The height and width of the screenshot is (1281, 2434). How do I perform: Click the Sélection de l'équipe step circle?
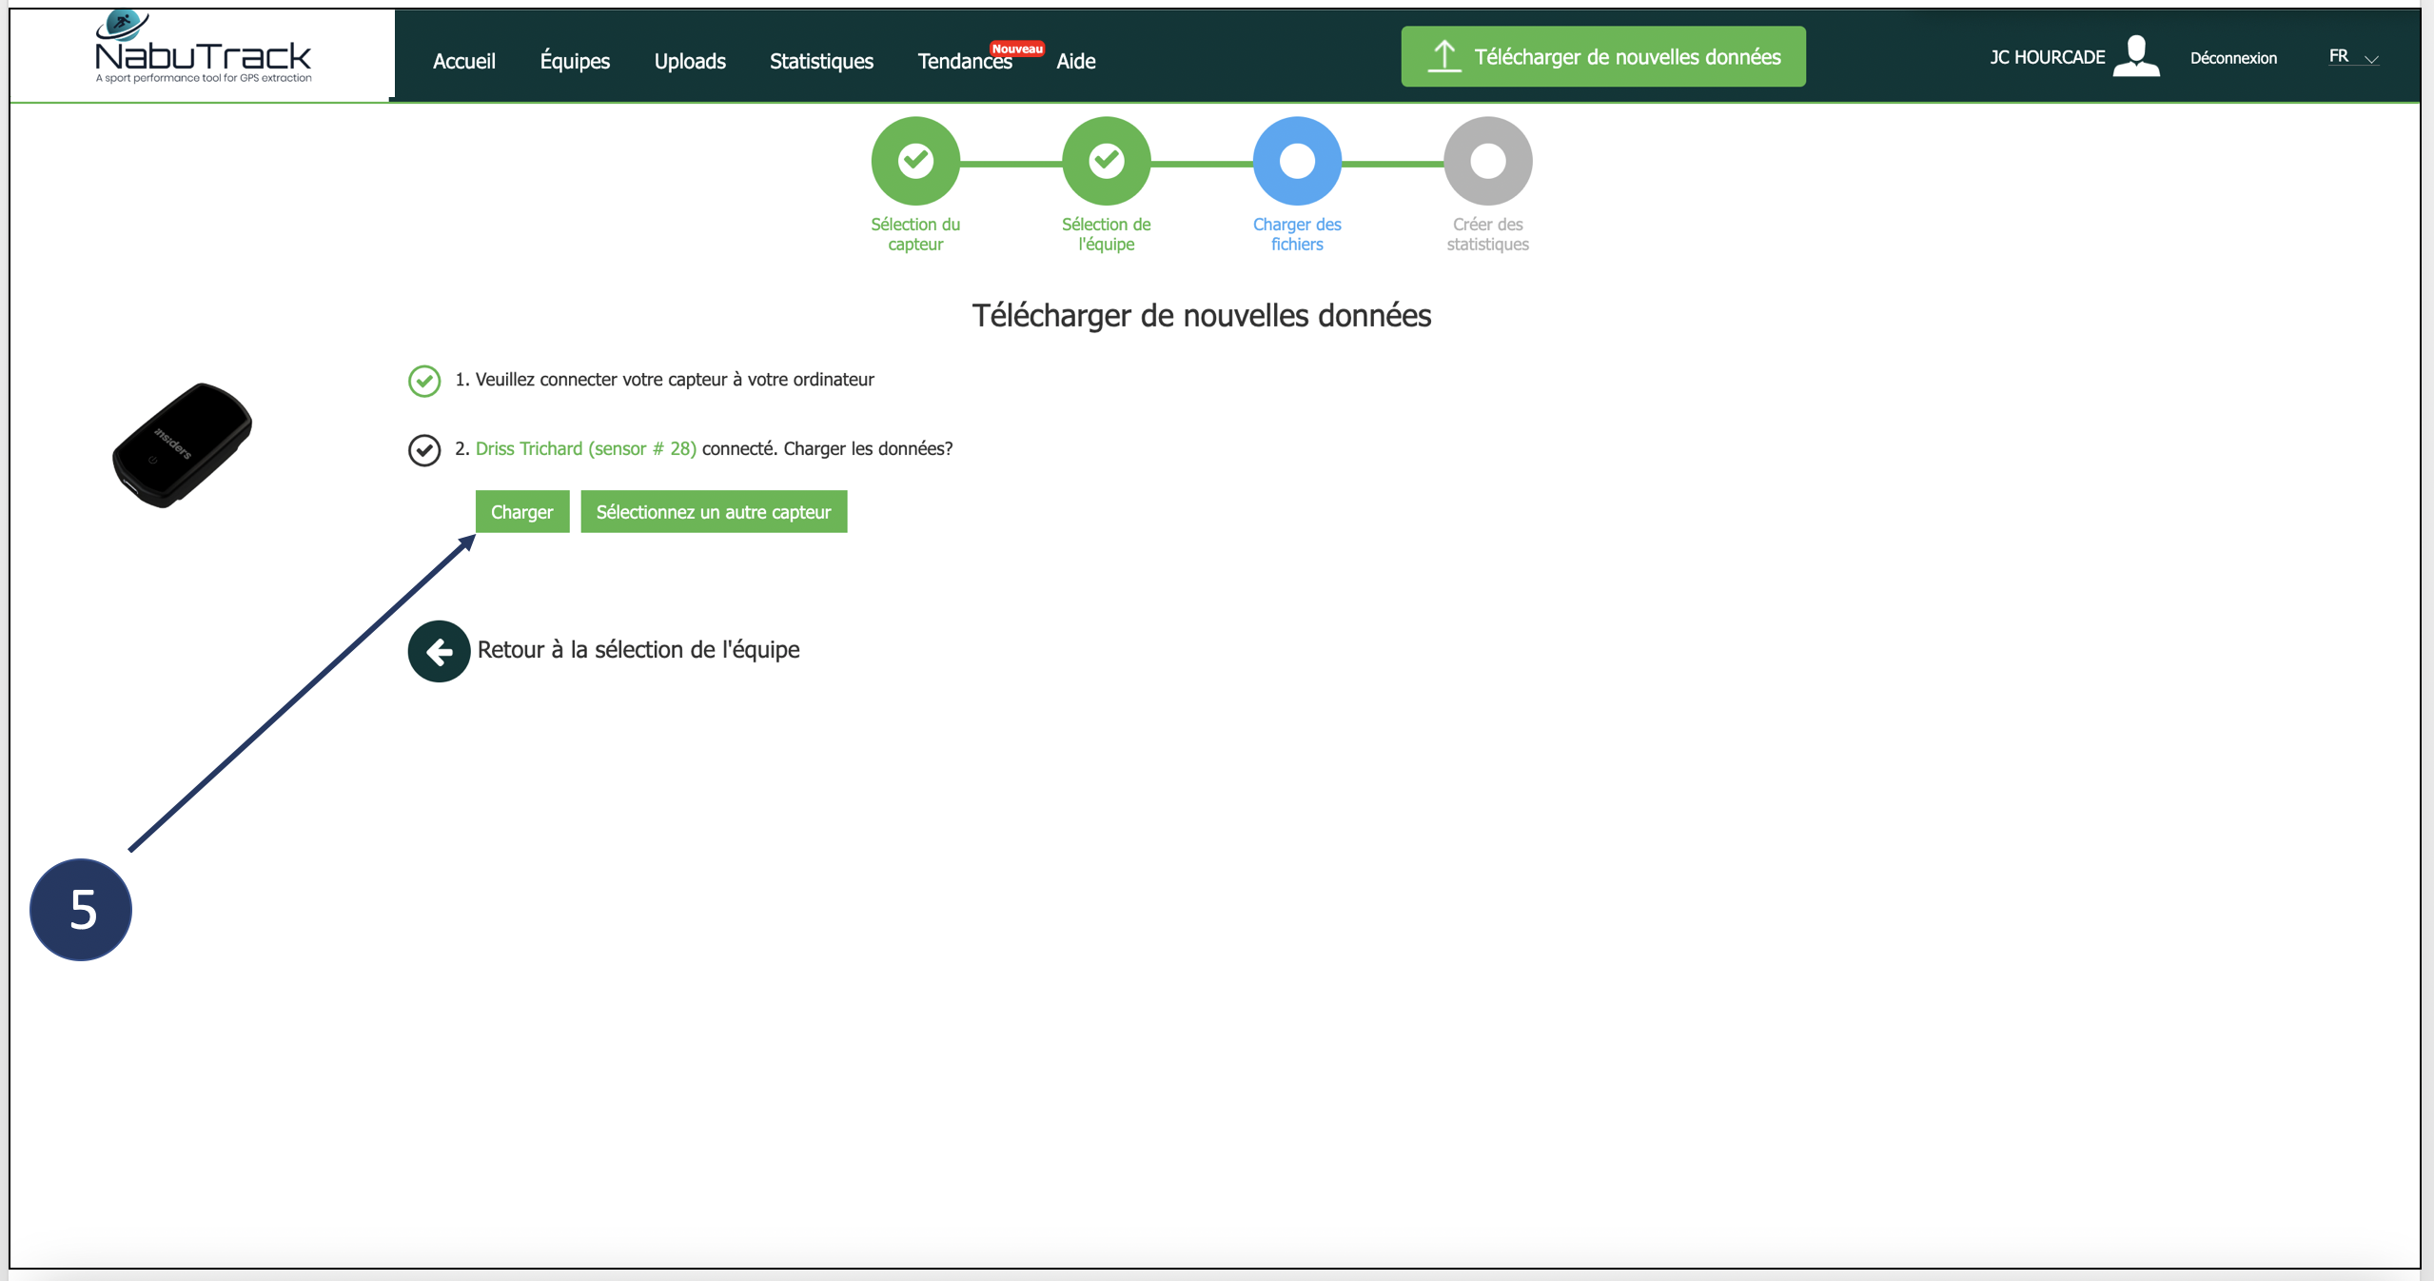coord(1106,160)
